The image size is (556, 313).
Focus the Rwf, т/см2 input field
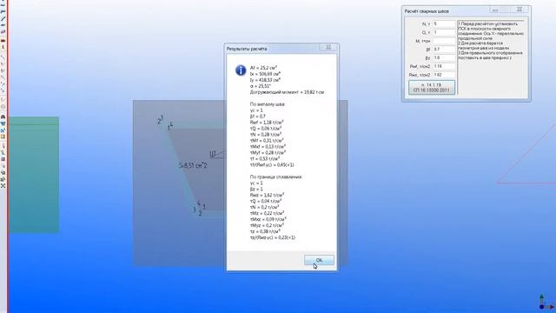444,66
